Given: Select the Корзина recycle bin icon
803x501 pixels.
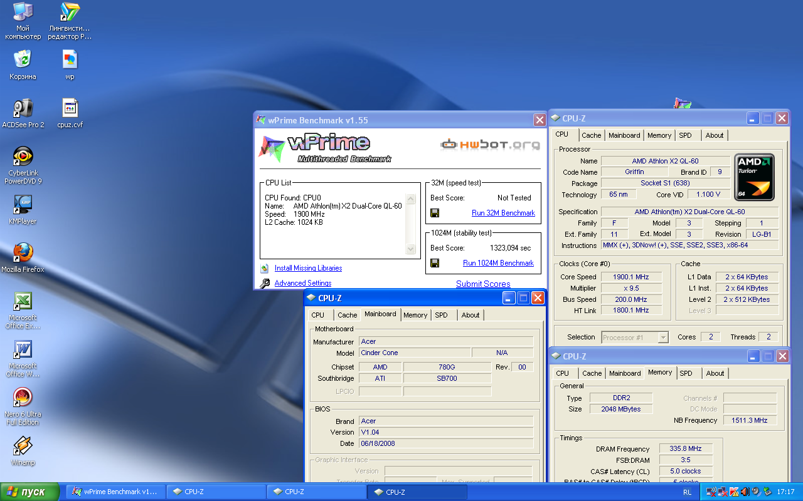Looking at the screenshot, I should pyautogui.click(x=23, y=65).
